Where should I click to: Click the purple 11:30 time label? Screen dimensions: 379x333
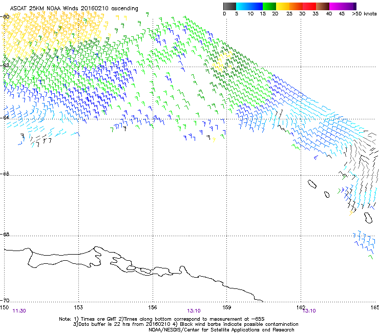point(19,311)
